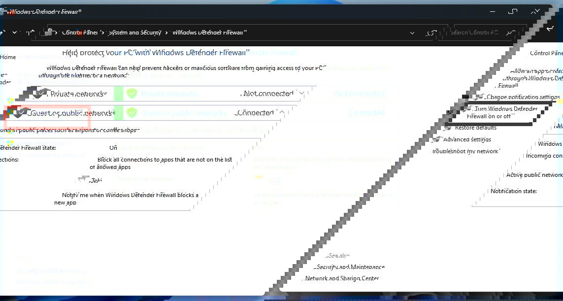The width and height of the screenshot is (563, 301).
Task: Select Windows Defender Firewall breadcrumb entry
Action: point(210,33)
